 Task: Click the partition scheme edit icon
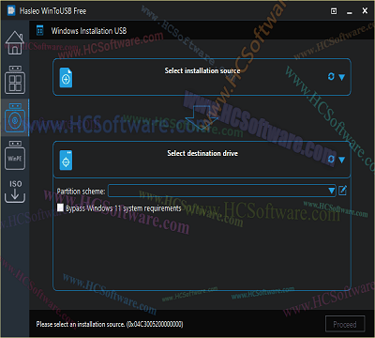coord(342,191)
